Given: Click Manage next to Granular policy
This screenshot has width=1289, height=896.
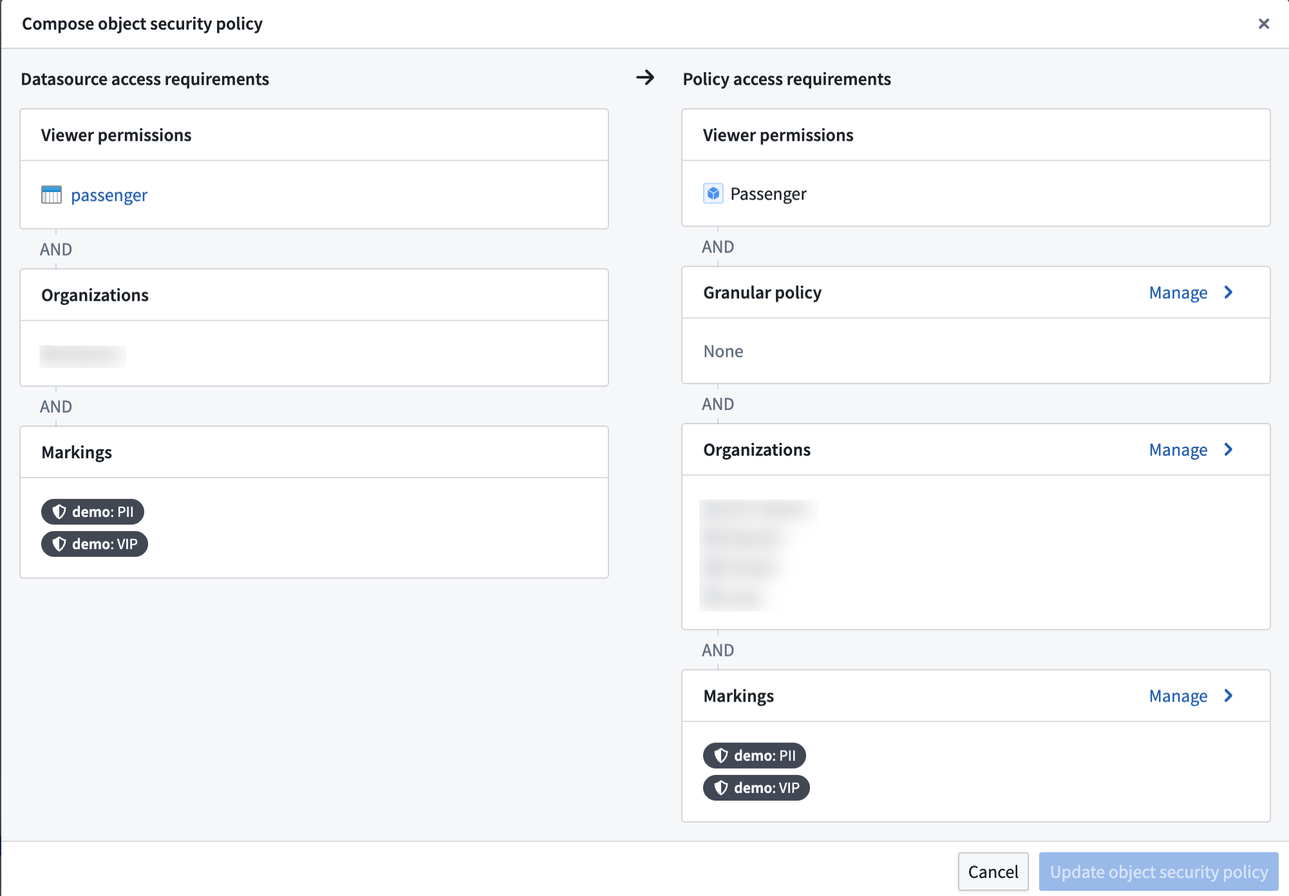Looking at the screenshot, I should coord(1178,292).
